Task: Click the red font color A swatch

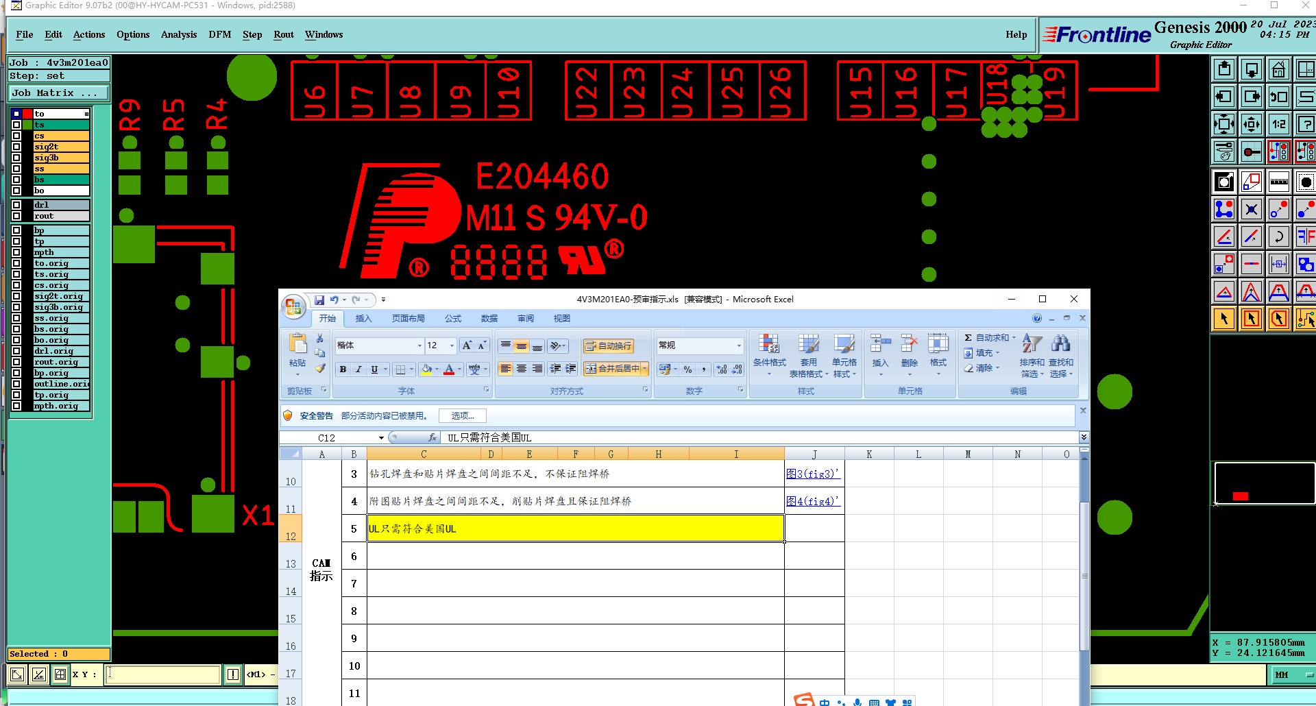Action: pos(449,369)
